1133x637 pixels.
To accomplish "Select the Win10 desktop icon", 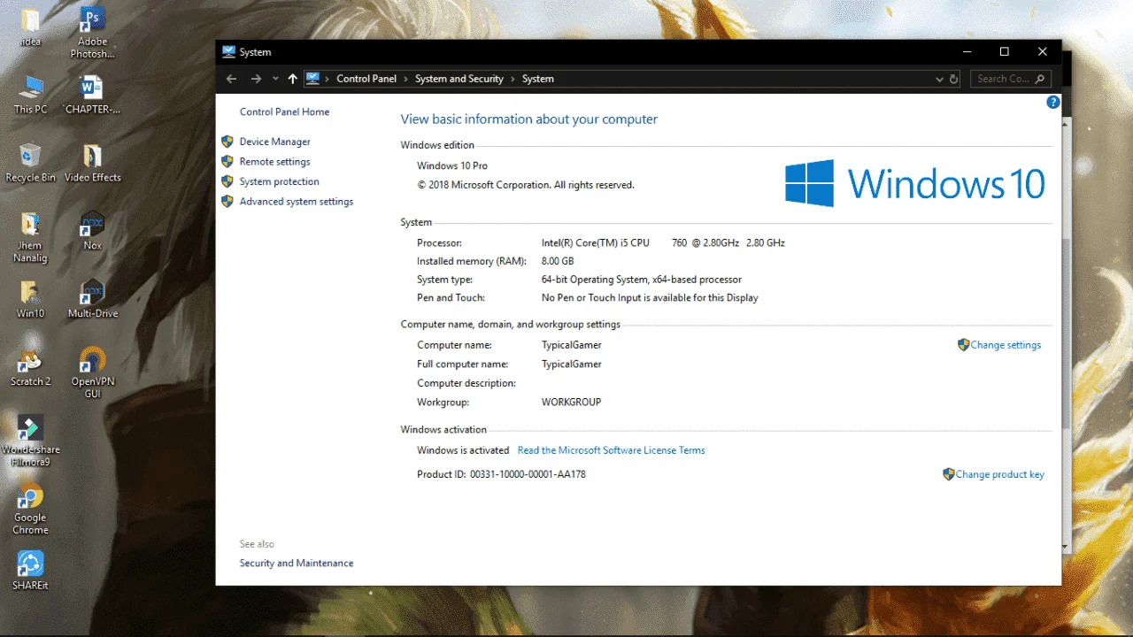I will click(30, 299).
